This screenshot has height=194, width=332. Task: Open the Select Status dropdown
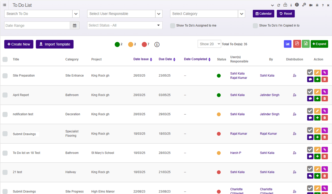tap(125, 25)
